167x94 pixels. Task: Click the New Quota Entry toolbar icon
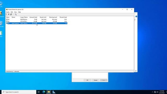[x=7, y=14]
